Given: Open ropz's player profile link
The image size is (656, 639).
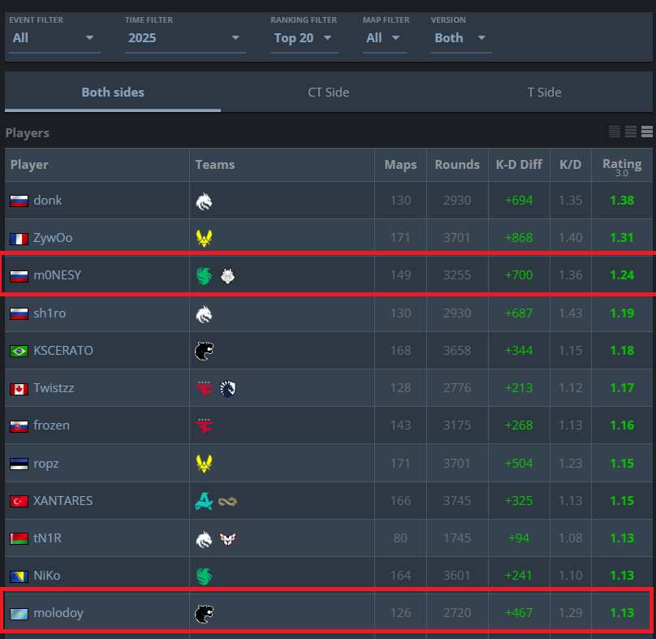Looking at the screenshot, I should (46, 464).
